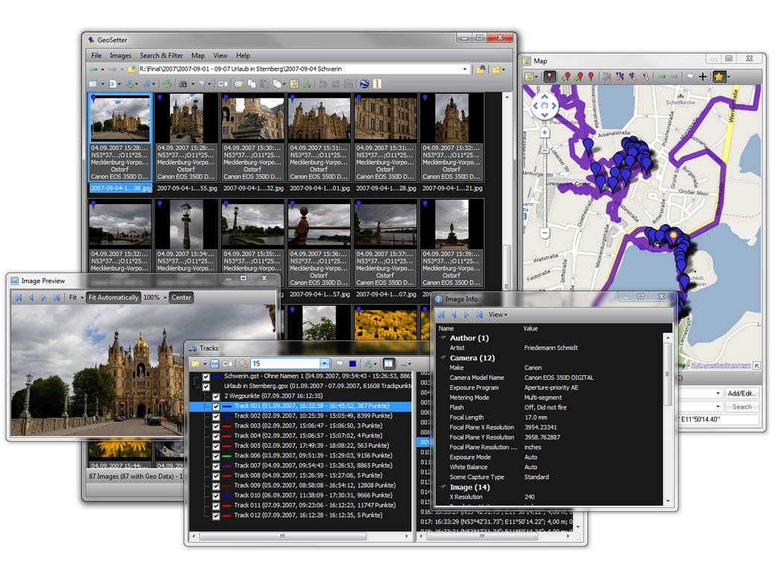Uncheck the Track 006 checkbox

point(216,456)
